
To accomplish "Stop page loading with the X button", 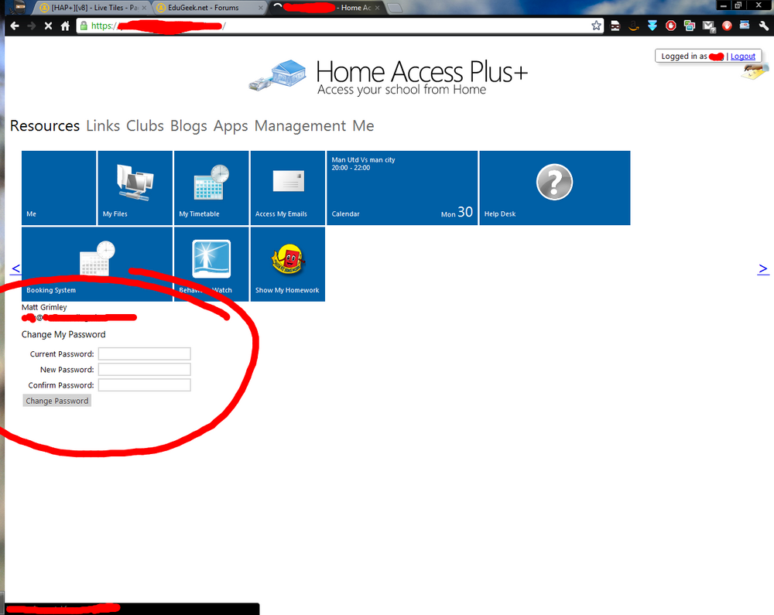I will pyautogui.click(x=48, y=26).
